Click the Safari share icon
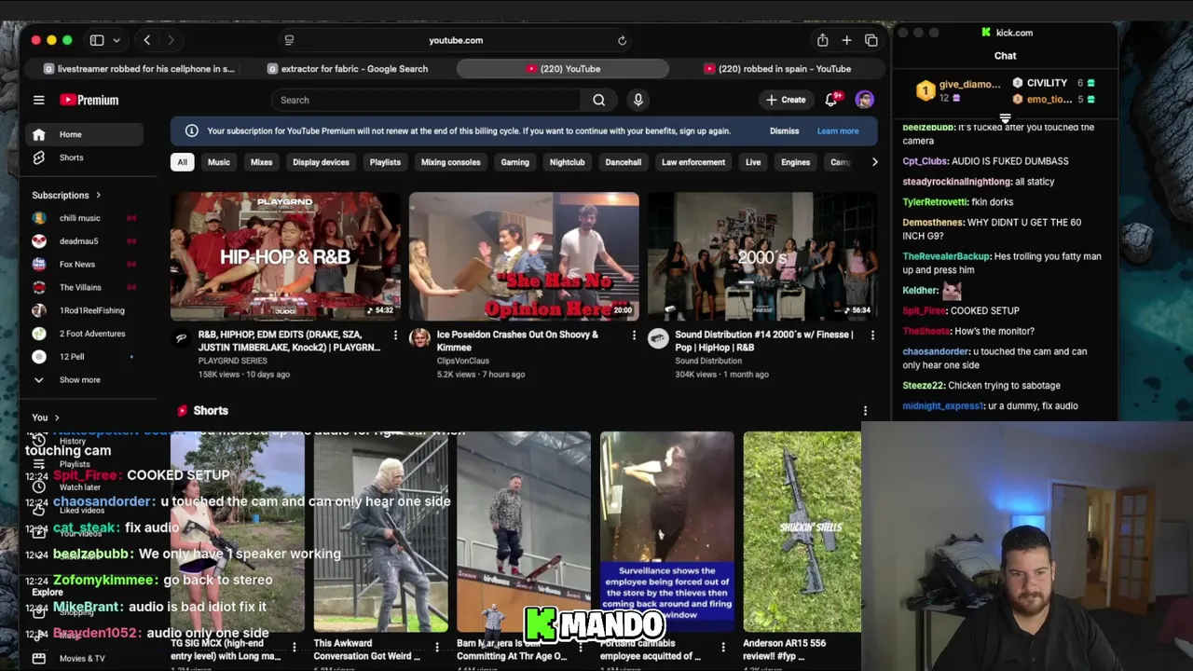This screenshot has height=671, width=1193. 822,40
